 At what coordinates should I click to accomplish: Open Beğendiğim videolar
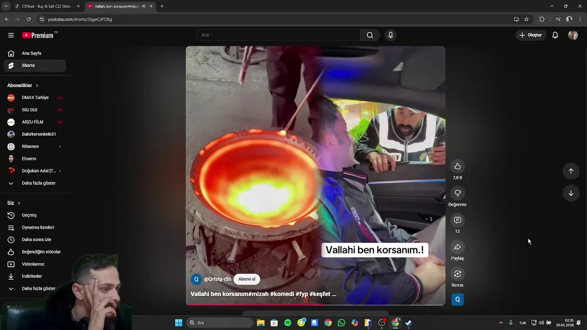[x=35, y=252]
